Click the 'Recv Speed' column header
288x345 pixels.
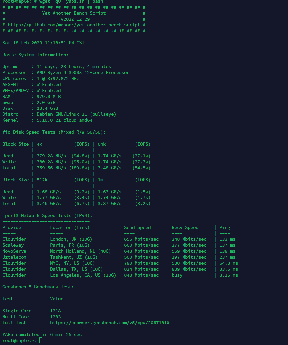pos(185,228)
